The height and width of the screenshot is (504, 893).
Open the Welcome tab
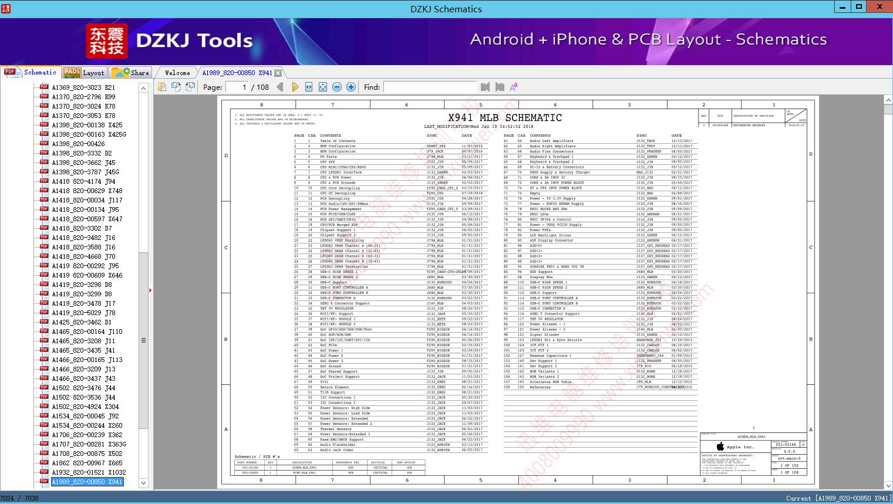click(x=177, y=73)
